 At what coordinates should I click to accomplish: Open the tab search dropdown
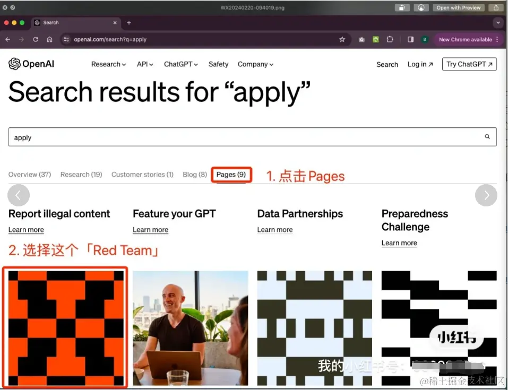pos(498,23)
